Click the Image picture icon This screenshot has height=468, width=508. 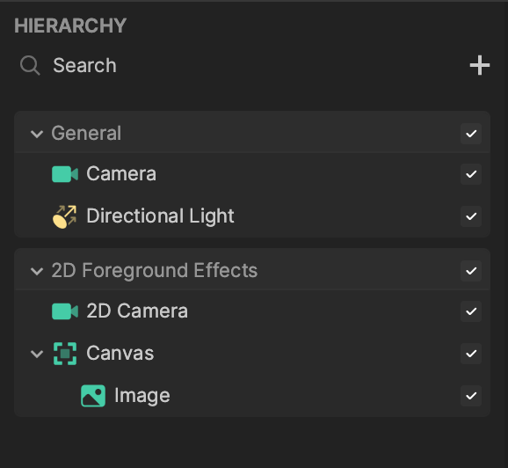(93, 396)
